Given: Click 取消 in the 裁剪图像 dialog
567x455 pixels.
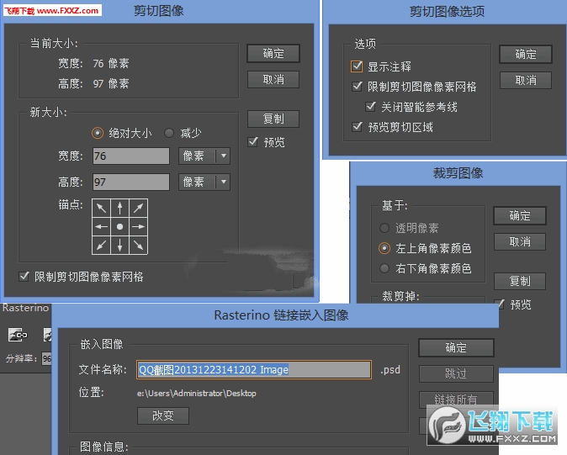Looking at the screenshot, I should pyautogui.click(x=520, y=241).
